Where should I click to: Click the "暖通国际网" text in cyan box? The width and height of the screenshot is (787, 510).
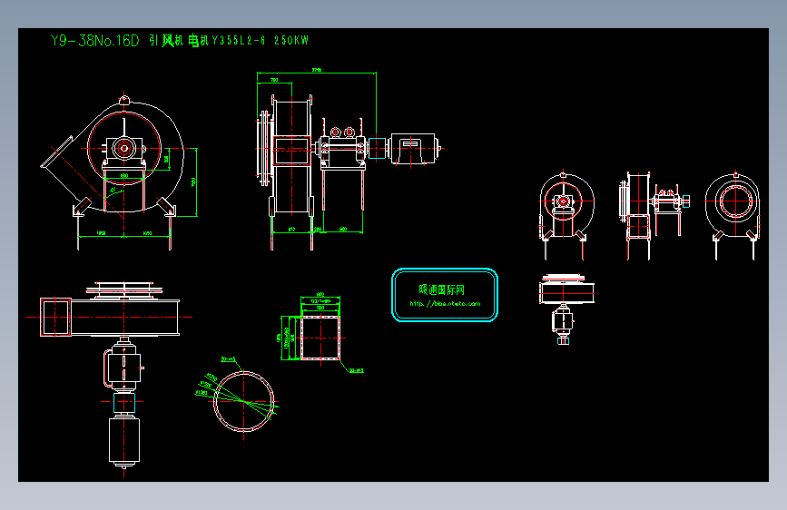point(442,289)
